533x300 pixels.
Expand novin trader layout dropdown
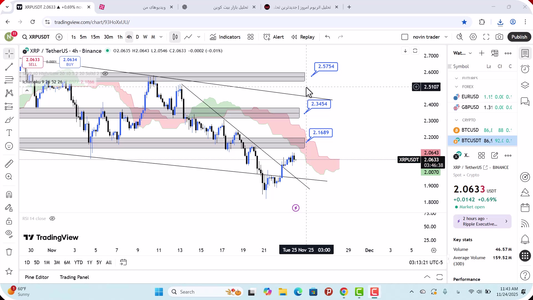tap(446, 37)
